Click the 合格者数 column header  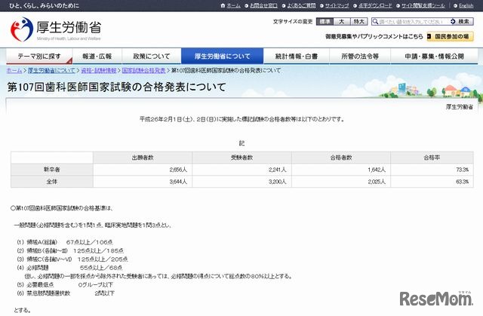click(x=341, y=158)
